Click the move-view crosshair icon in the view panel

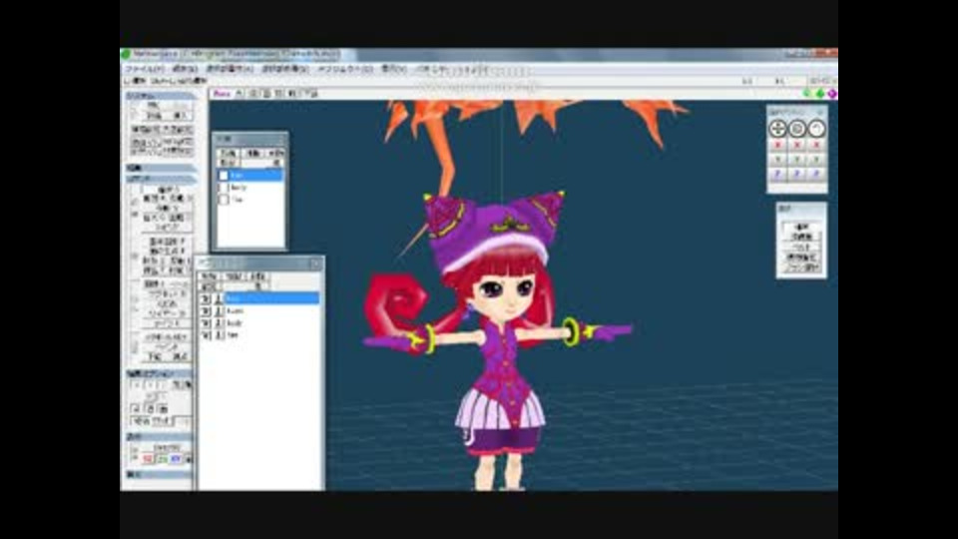(x=777, y=129)
